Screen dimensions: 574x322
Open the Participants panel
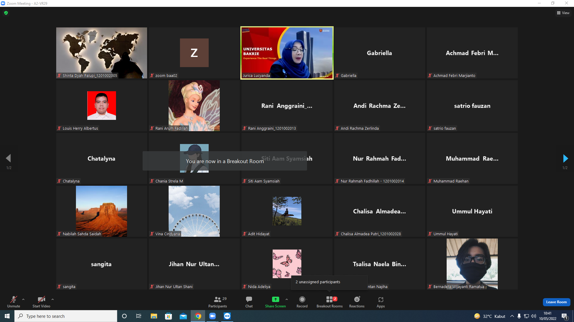218,302
